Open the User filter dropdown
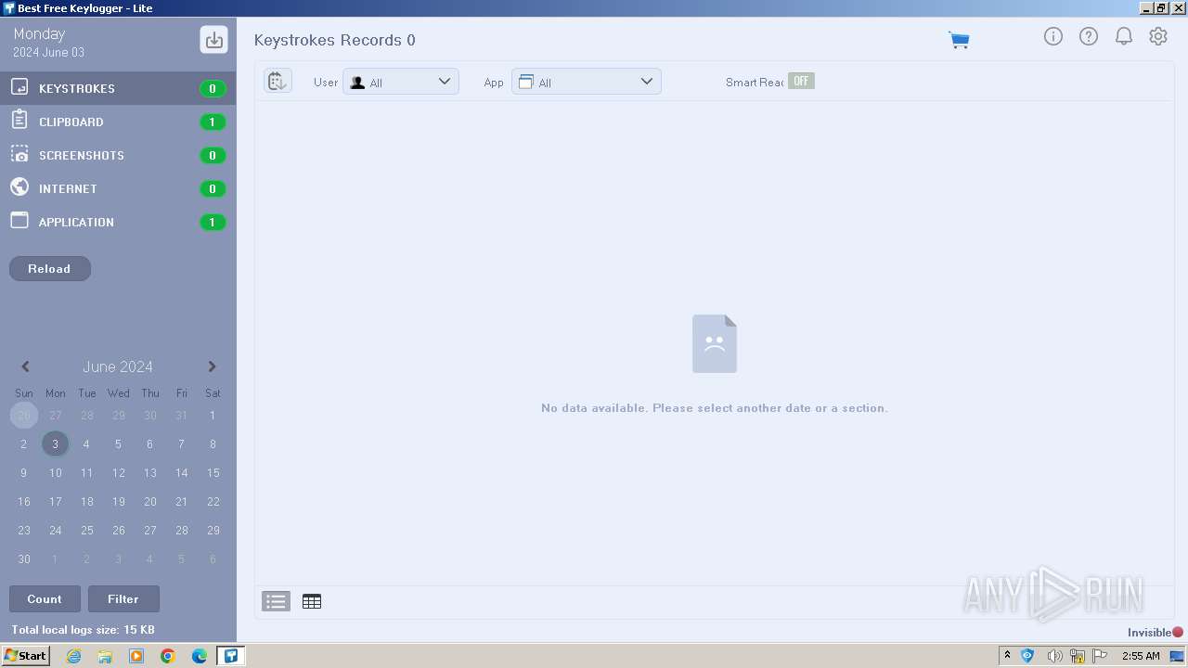 pyautogui.click(x=401, y=81)
